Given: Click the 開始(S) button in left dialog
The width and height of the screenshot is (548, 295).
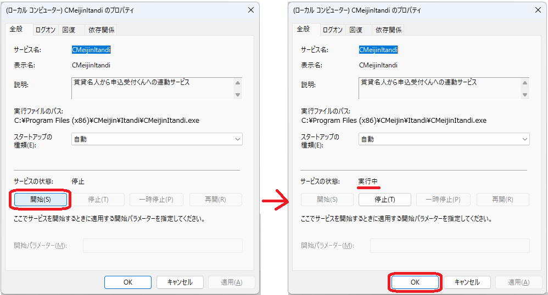Looking at the screenshot, I should pos(40,200).
